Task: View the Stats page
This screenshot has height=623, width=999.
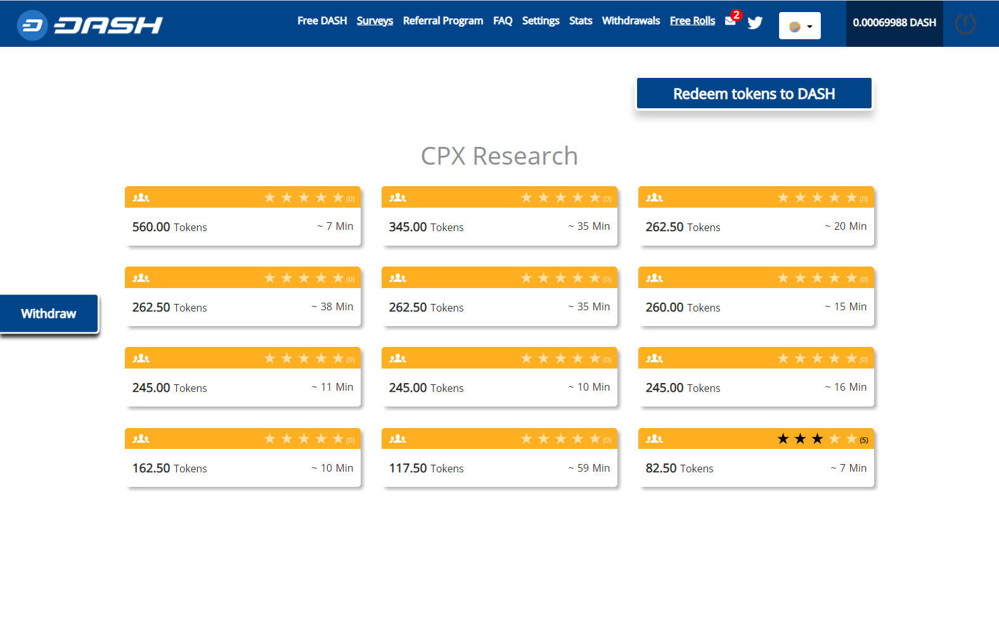Action: pyautogui.click(x=581, y=21)
